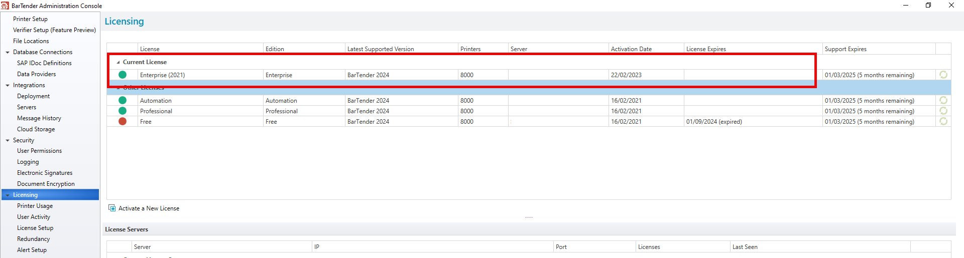Viewport: 964px width, 258px height.
Task: Sort by Printers column header
Action: tap(483, 49)
